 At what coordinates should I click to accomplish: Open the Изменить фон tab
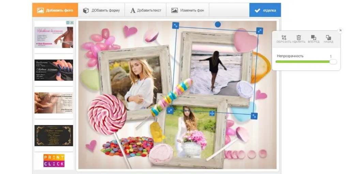point(188,10)
